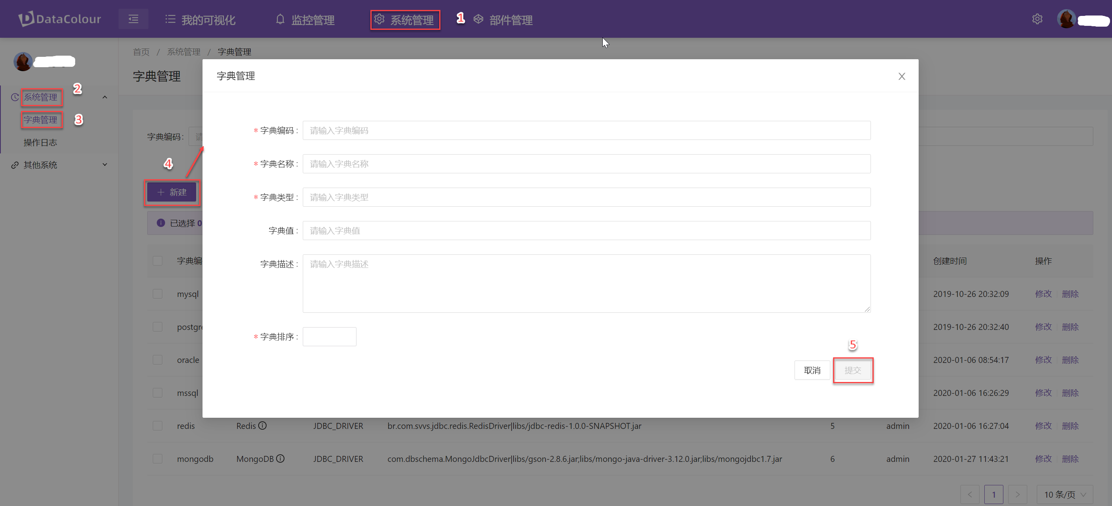
Task: Check the postgre row checkbox
Action: [158, 327]
